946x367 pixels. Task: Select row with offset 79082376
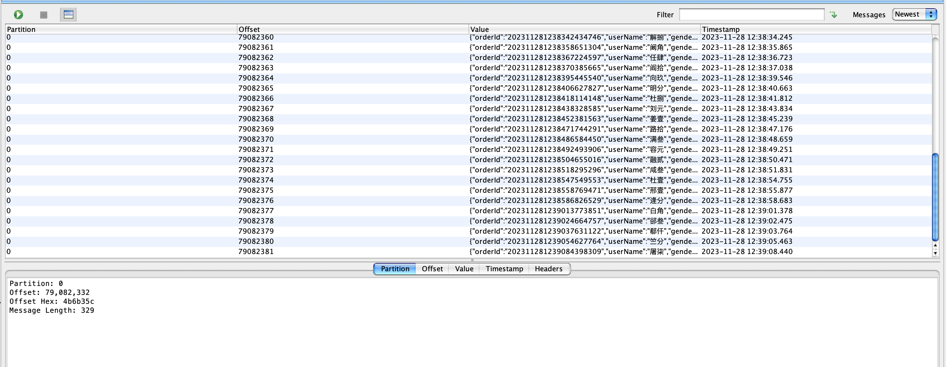click(x=469, y=201)
